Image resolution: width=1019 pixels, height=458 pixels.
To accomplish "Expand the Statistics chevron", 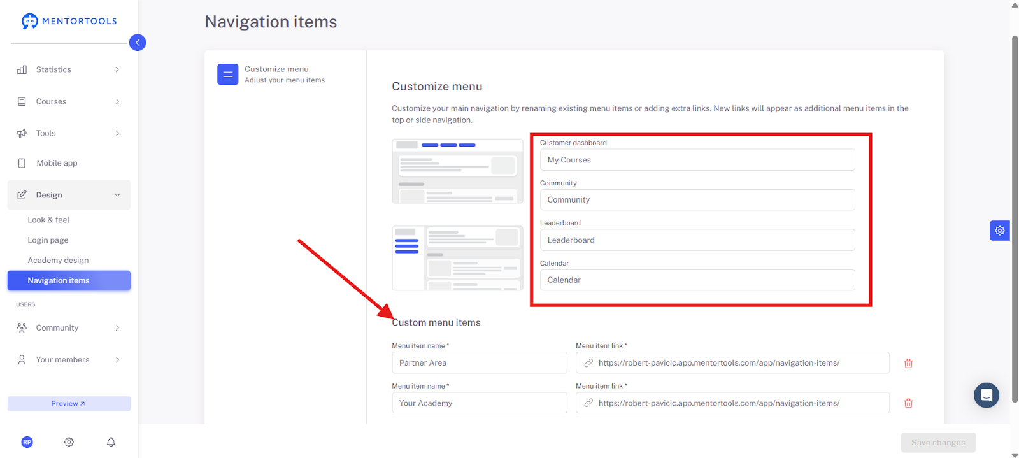I will click(x=117, y=69).
